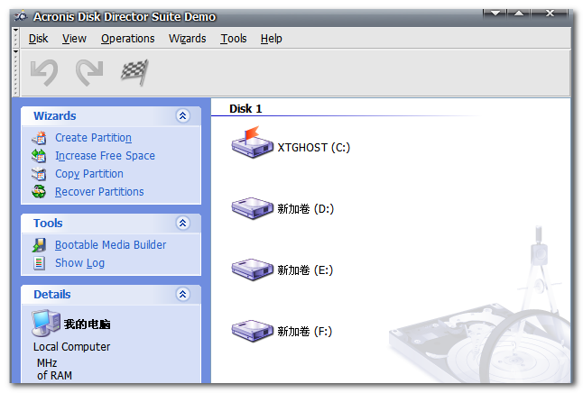Click the 新加卷 (D:) label
Image resolution: width=583 pixels, height=393 pixels.
click(306, 209)
